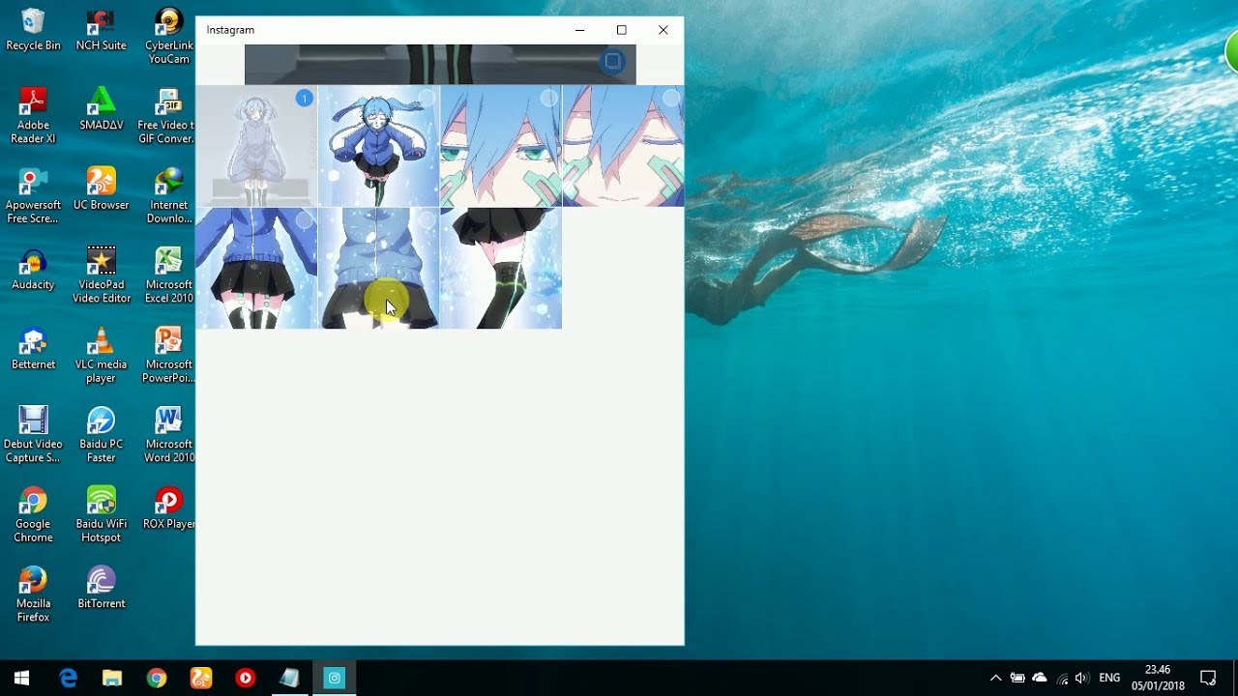Expand the hidden system tray icons chevron
The height and width of the screenshot is (696, 1238).
pyautogui.click(x=995, y=678)
